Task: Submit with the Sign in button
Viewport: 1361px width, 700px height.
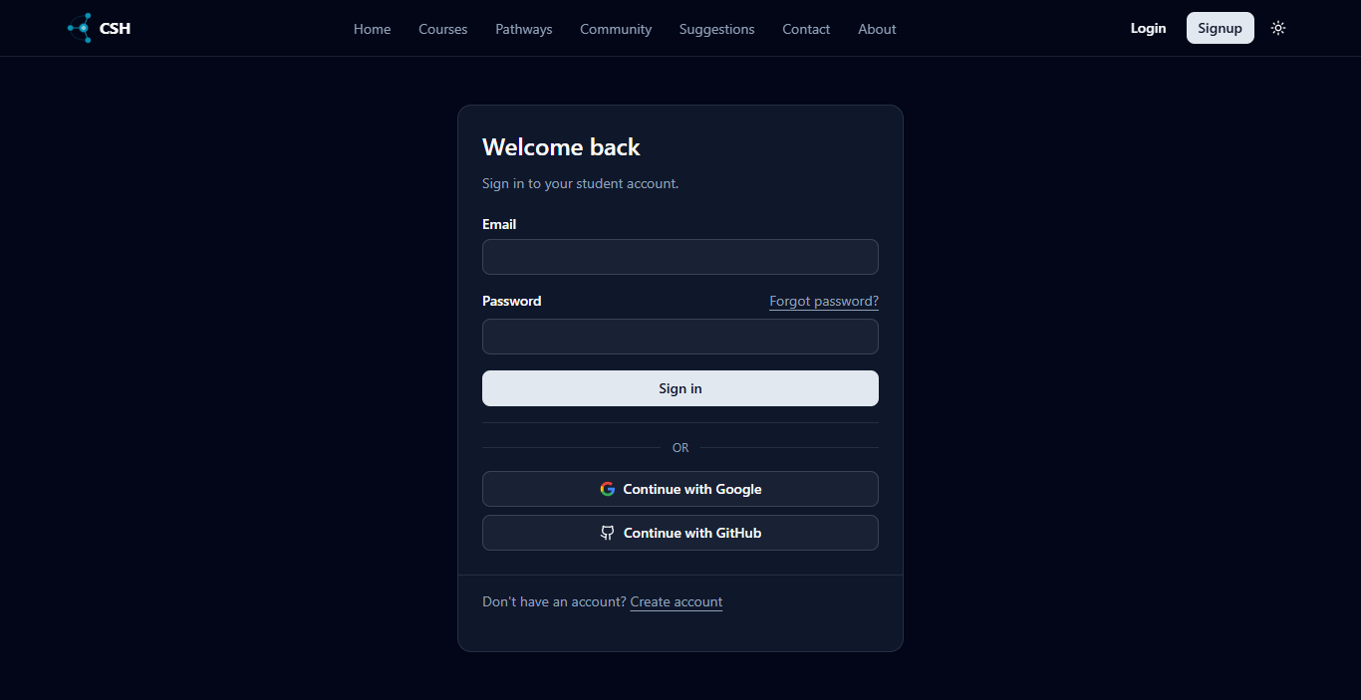Action: pyautogui.click(x=680, y=388)
